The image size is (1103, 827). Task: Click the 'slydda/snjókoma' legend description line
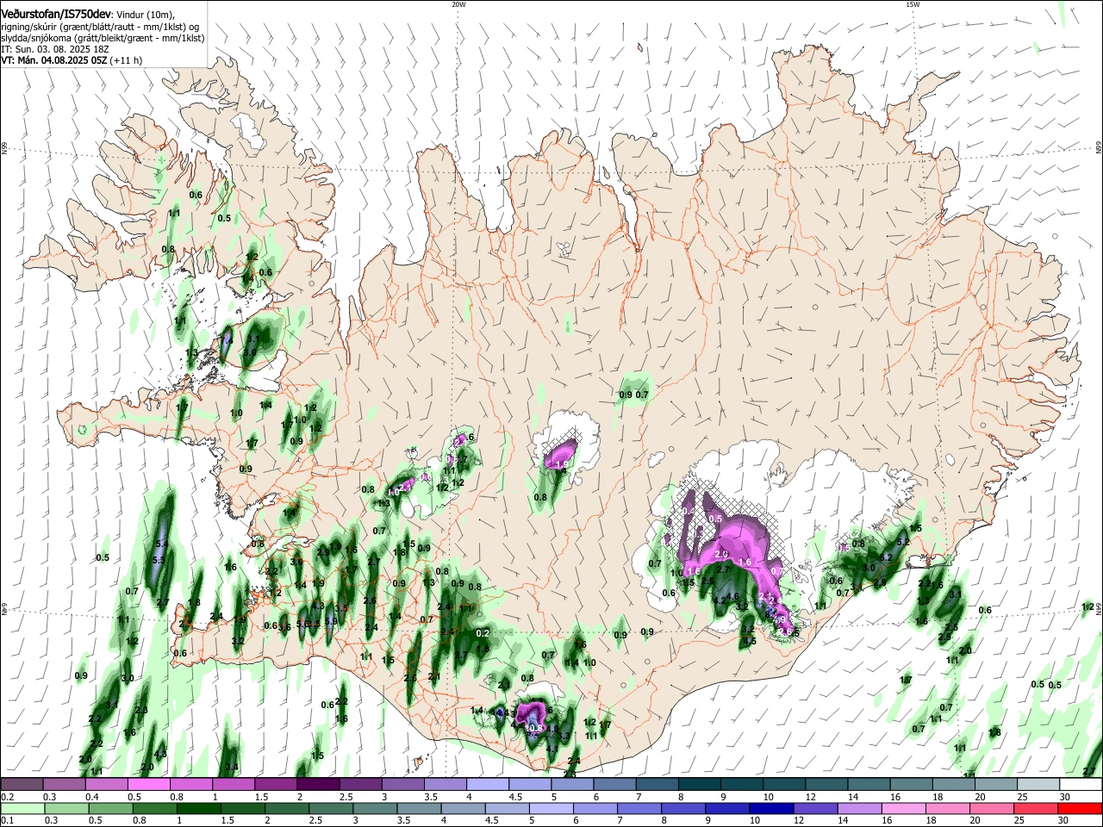pyautogui.click(x=103, y=38)
